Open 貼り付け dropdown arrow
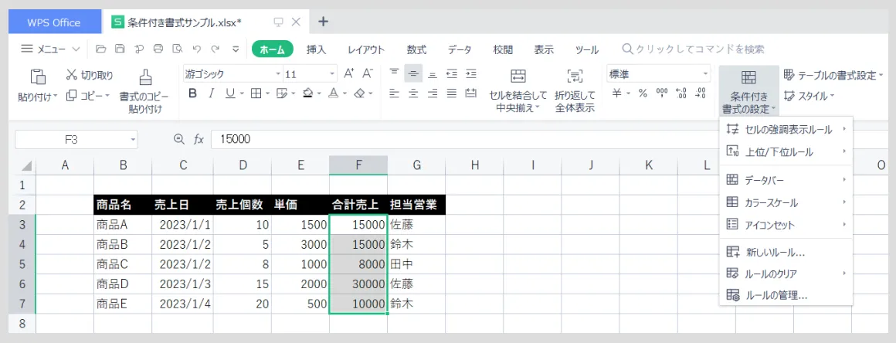The height and width of the screenshot is (343, 896). [56, 97]
